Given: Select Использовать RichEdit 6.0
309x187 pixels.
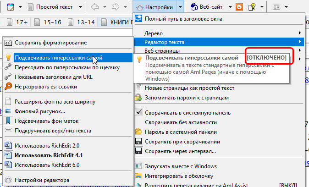Looking at the screenshot, I should (68, 165).
